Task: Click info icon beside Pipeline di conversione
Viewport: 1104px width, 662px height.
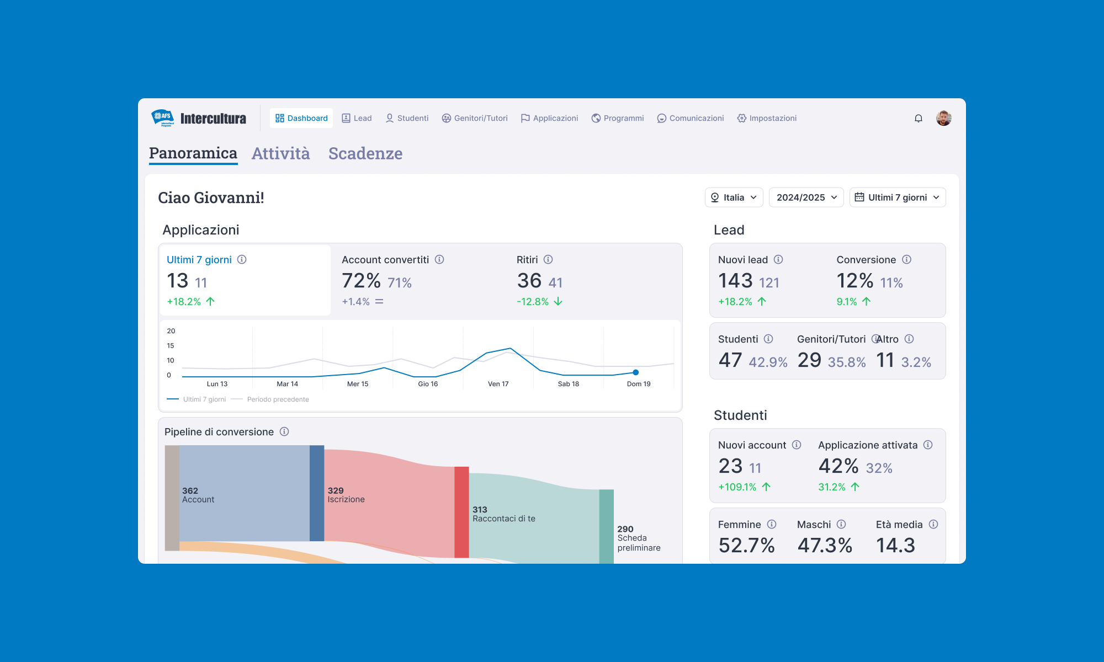Action: (x=284, y=431)
